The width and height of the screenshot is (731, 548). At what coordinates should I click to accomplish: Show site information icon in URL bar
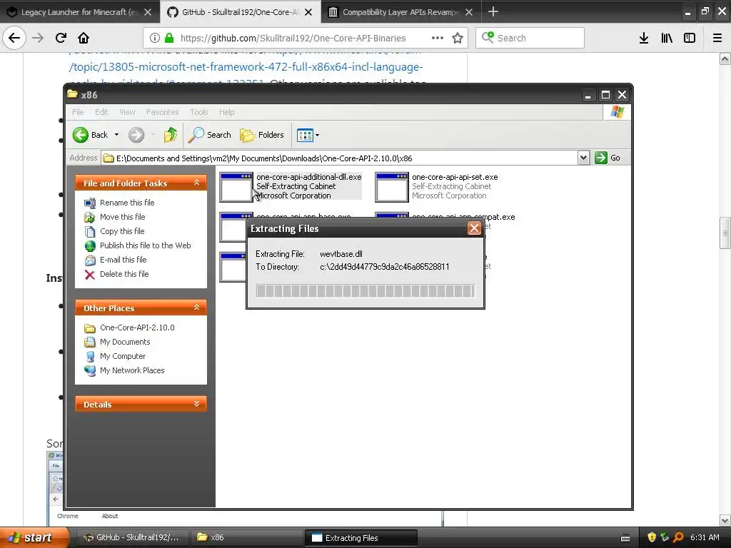(155, 38)
